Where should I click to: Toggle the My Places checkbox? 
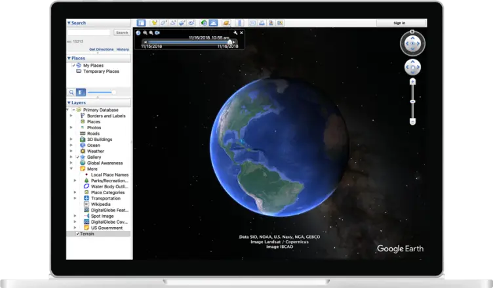point(74,66)
